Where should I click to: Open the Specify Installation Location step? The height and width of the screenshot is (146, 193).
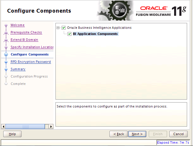(32, 47)
